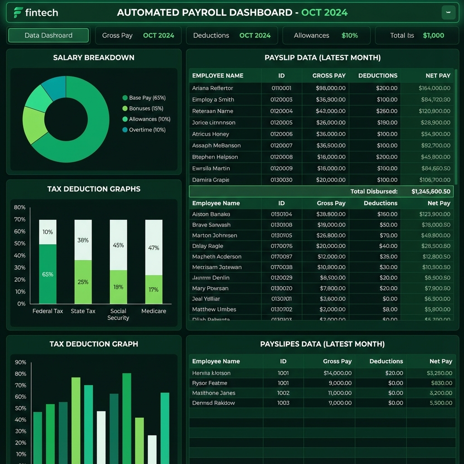The height and width of the screenshot is (464, 464).
Task: Switch to the Gross Pay OCT 2024 tab
Action: click(x=139, y=34)
